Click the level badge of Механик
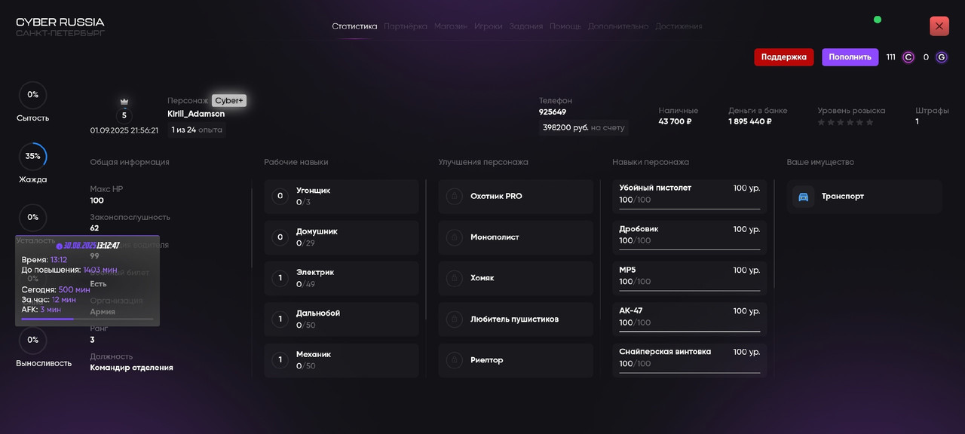The width and height of the screenshot is (965, 434). click(x=280, y=360)
